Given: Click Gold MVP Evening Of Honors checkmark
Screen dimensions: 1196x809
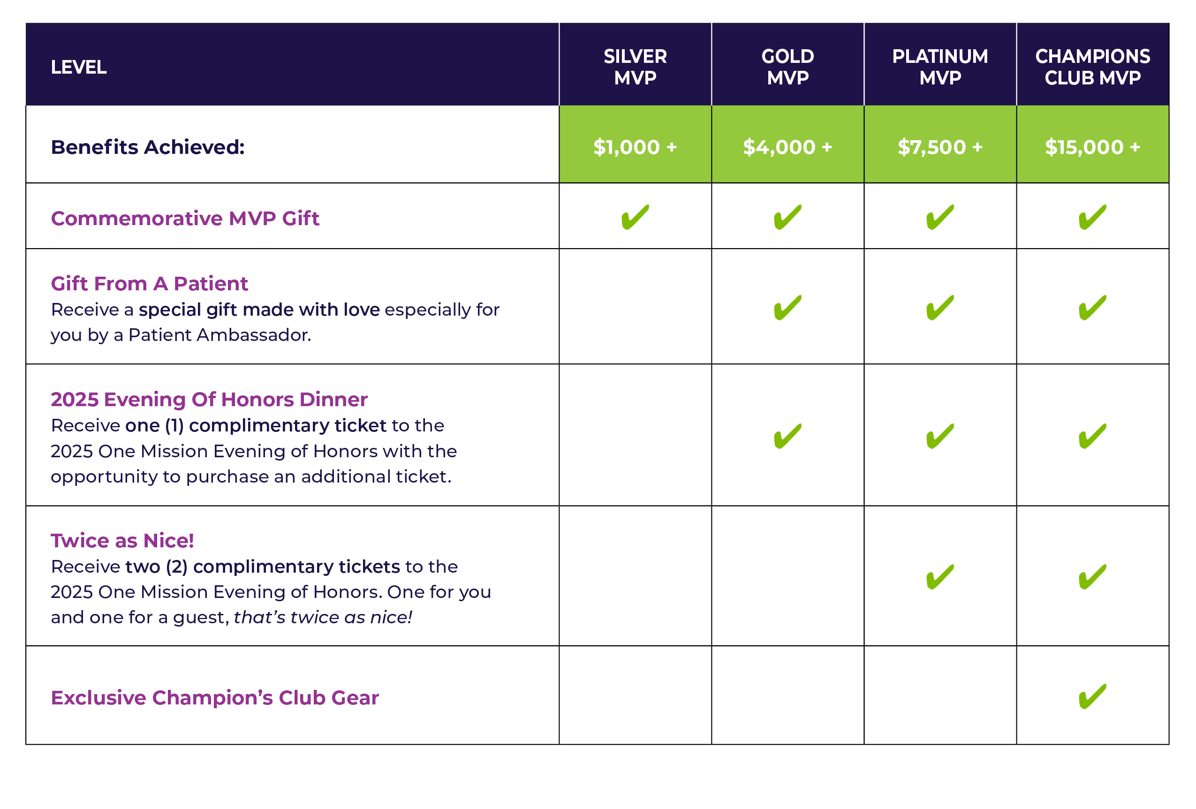Looking at the screenshot, I should pos(787,437).
